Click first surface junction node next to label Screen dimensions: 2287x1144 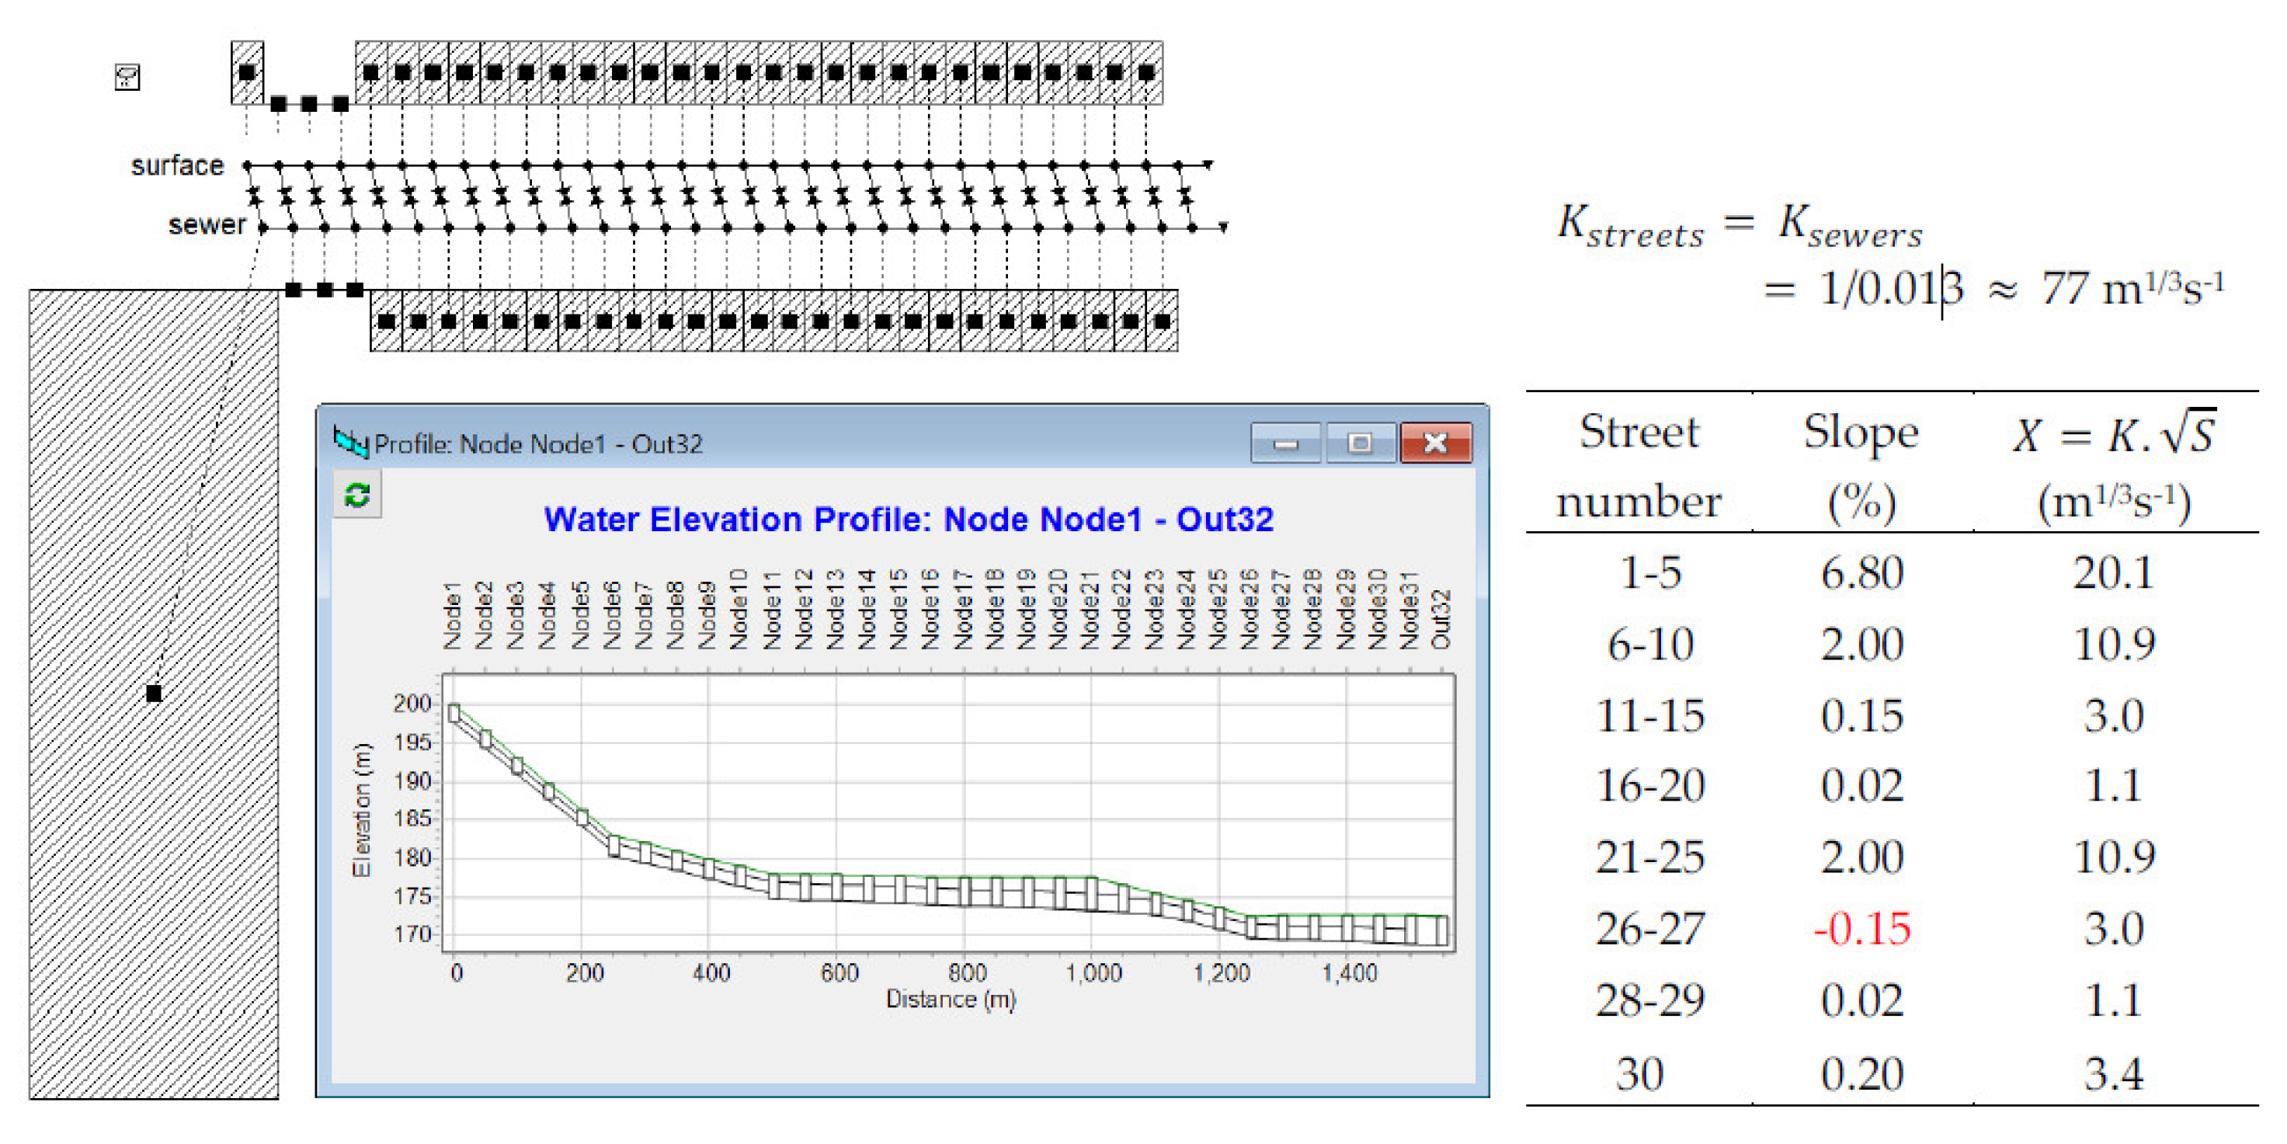coord(248,165)
